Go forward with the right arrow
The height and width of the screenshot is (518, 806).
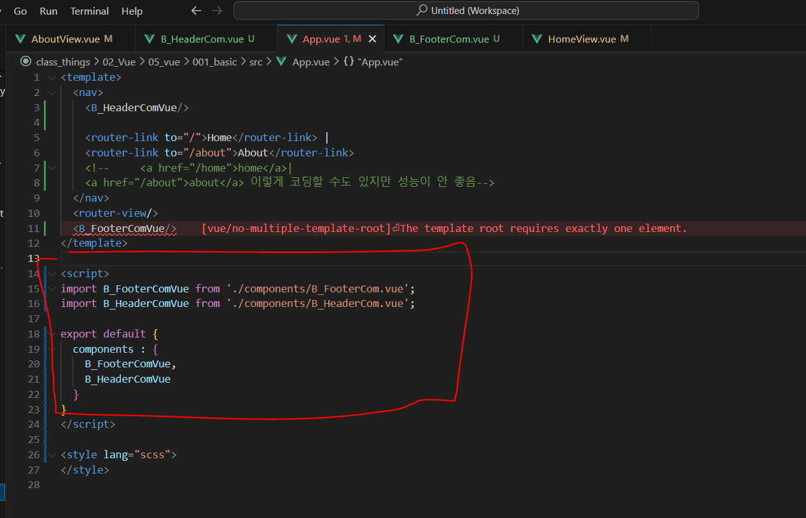pos(217,11)
